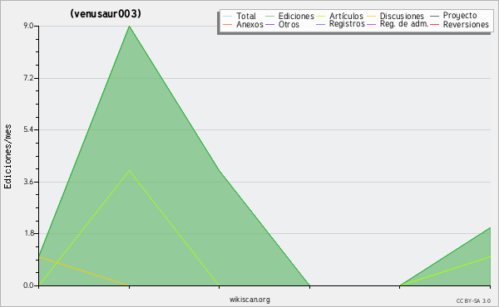Click the 5.4 y-axis value

click(28, 129)
